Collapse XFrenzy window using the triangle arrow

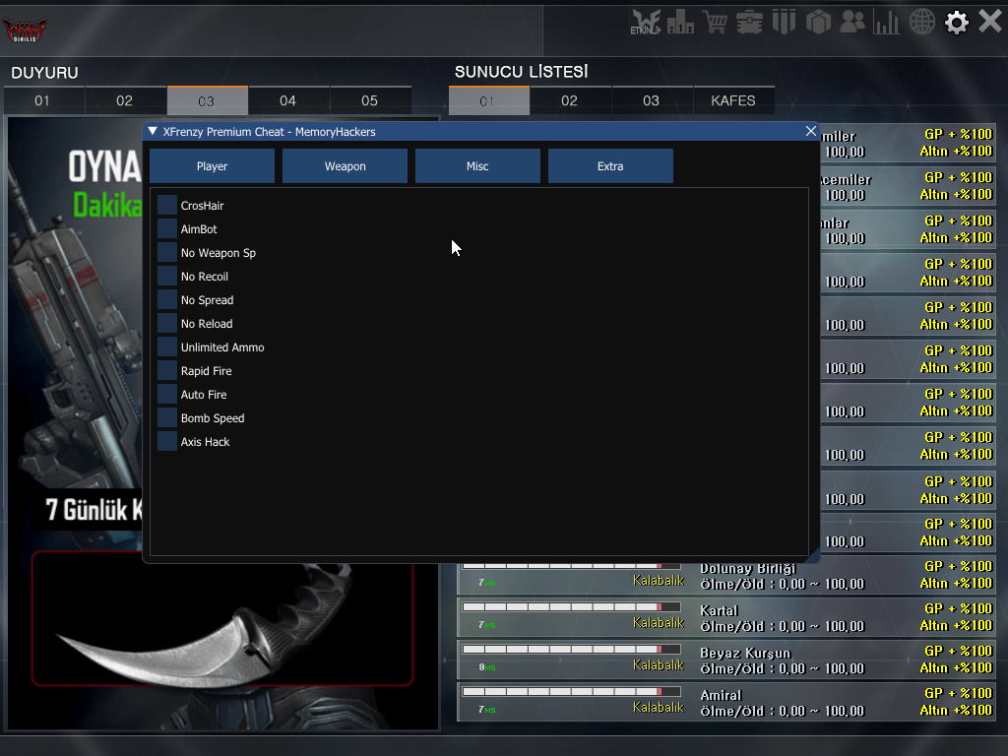[x=153, y=131]
